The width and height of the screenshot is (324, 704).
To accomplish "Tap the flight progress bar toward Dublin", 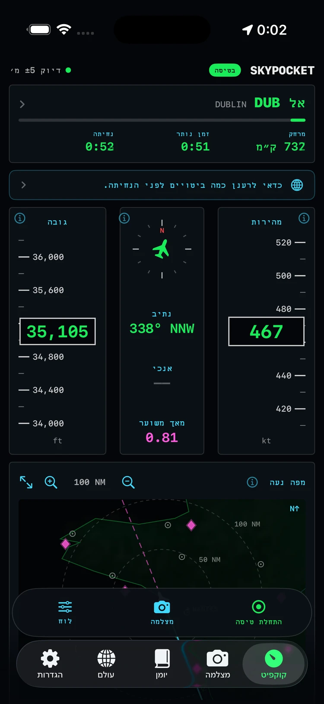I will pyautogui.click(x=162, y=120).
